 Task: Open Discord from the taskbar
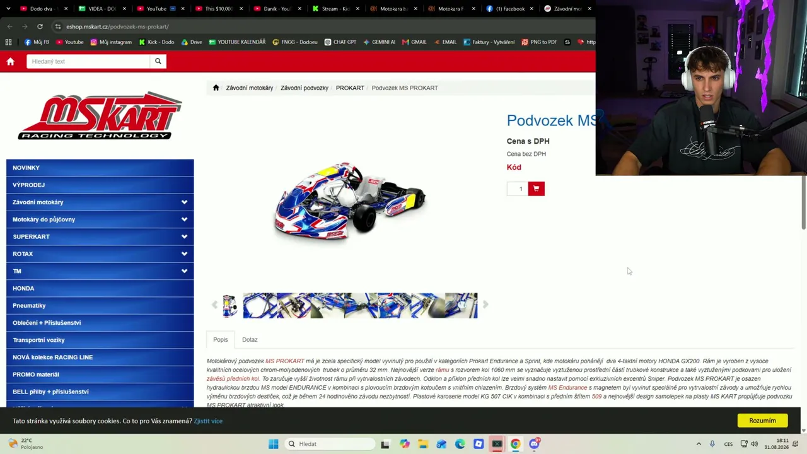click(535, 444)
